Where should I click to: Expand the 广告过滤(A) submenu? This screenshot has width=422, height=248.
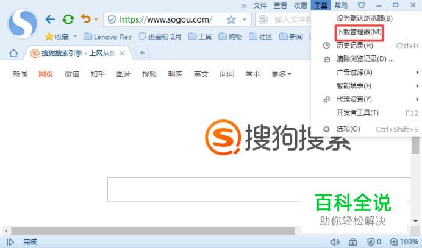[367, 73]
